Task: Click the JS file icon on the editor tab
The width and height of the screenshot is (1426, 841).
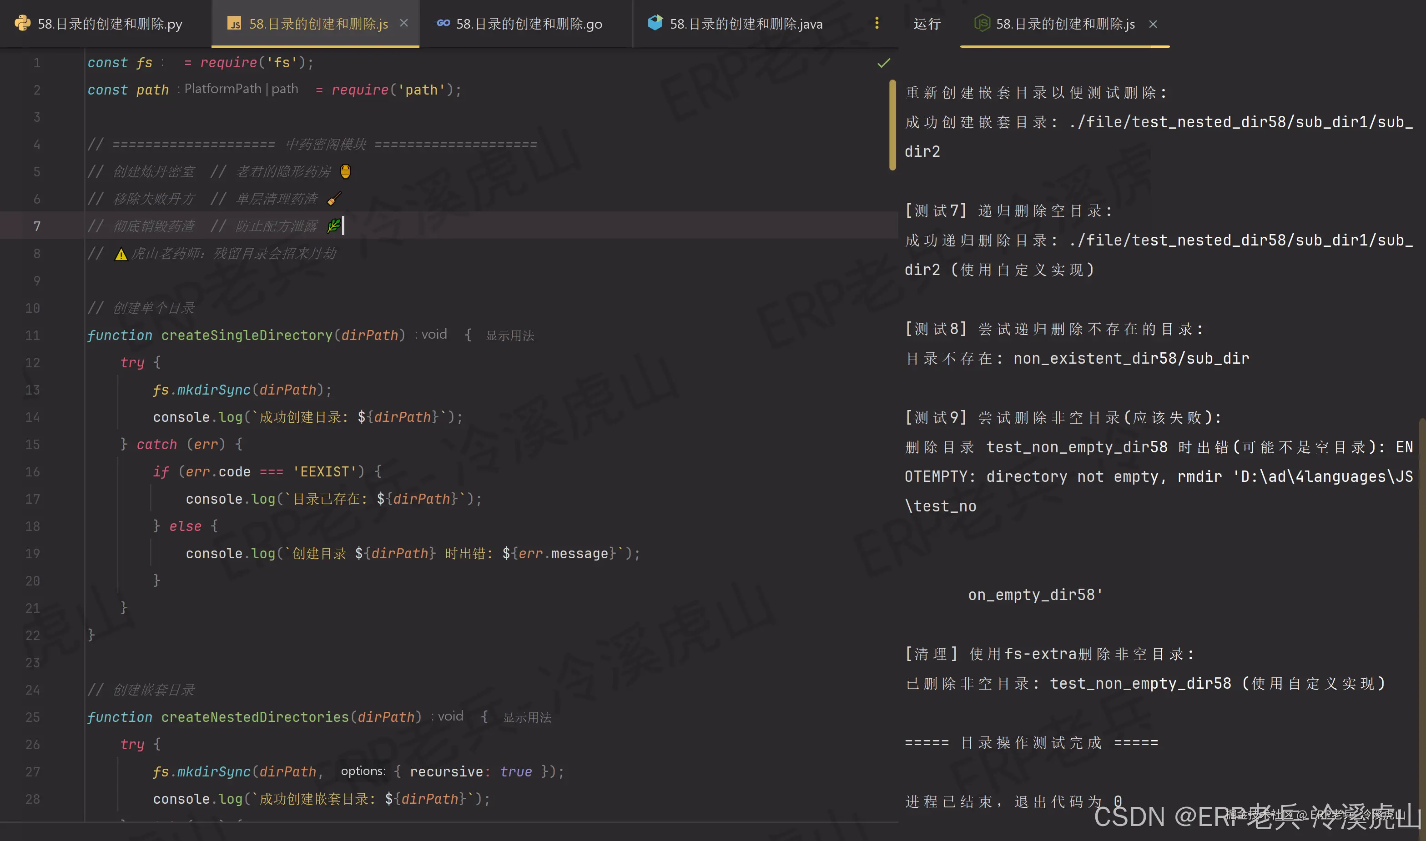Action: (234, 23)
